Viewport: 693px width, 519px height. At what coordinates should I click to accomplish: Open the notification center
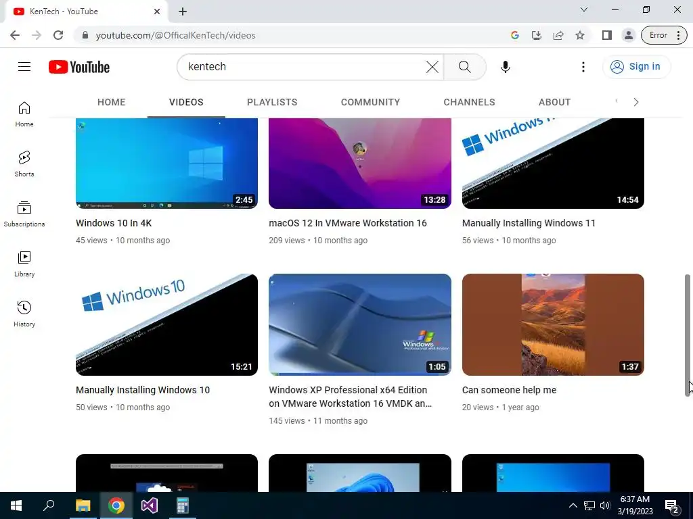click(x=672, y=505)
